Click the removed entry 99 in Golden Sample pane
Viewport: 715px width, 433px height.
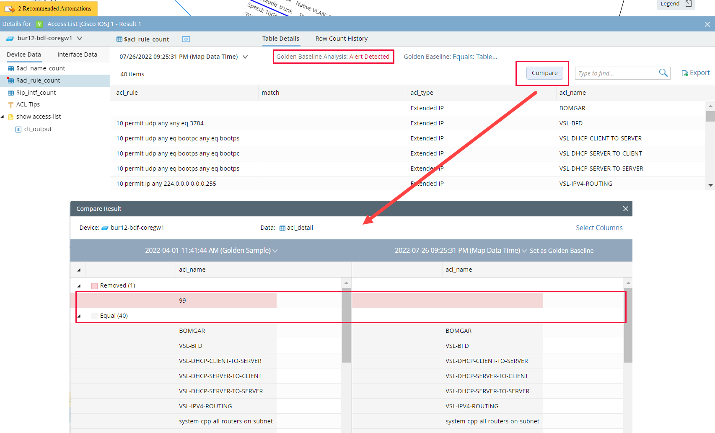coord(182,301)
